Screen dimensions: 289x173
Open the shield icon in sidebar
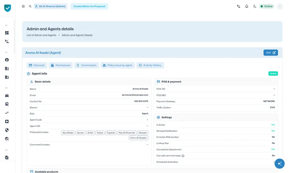7,130
